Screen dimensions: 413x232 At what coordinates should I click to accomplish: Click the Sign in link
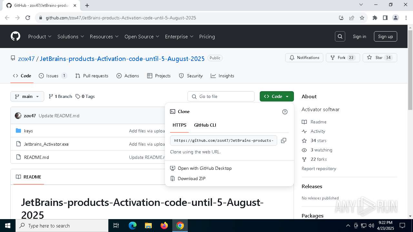tap(359, 36)
